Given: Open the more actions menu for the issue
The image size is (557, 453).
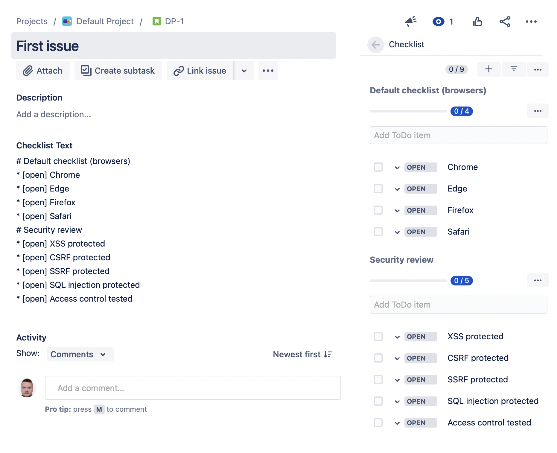Looking at the screenshot, I should point(531,21).
